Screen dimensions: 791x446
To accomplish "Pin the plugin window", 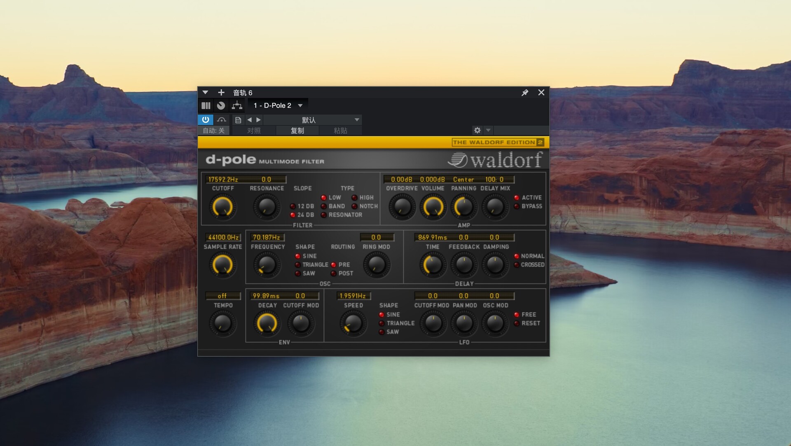I will click(x=525, y=93).
